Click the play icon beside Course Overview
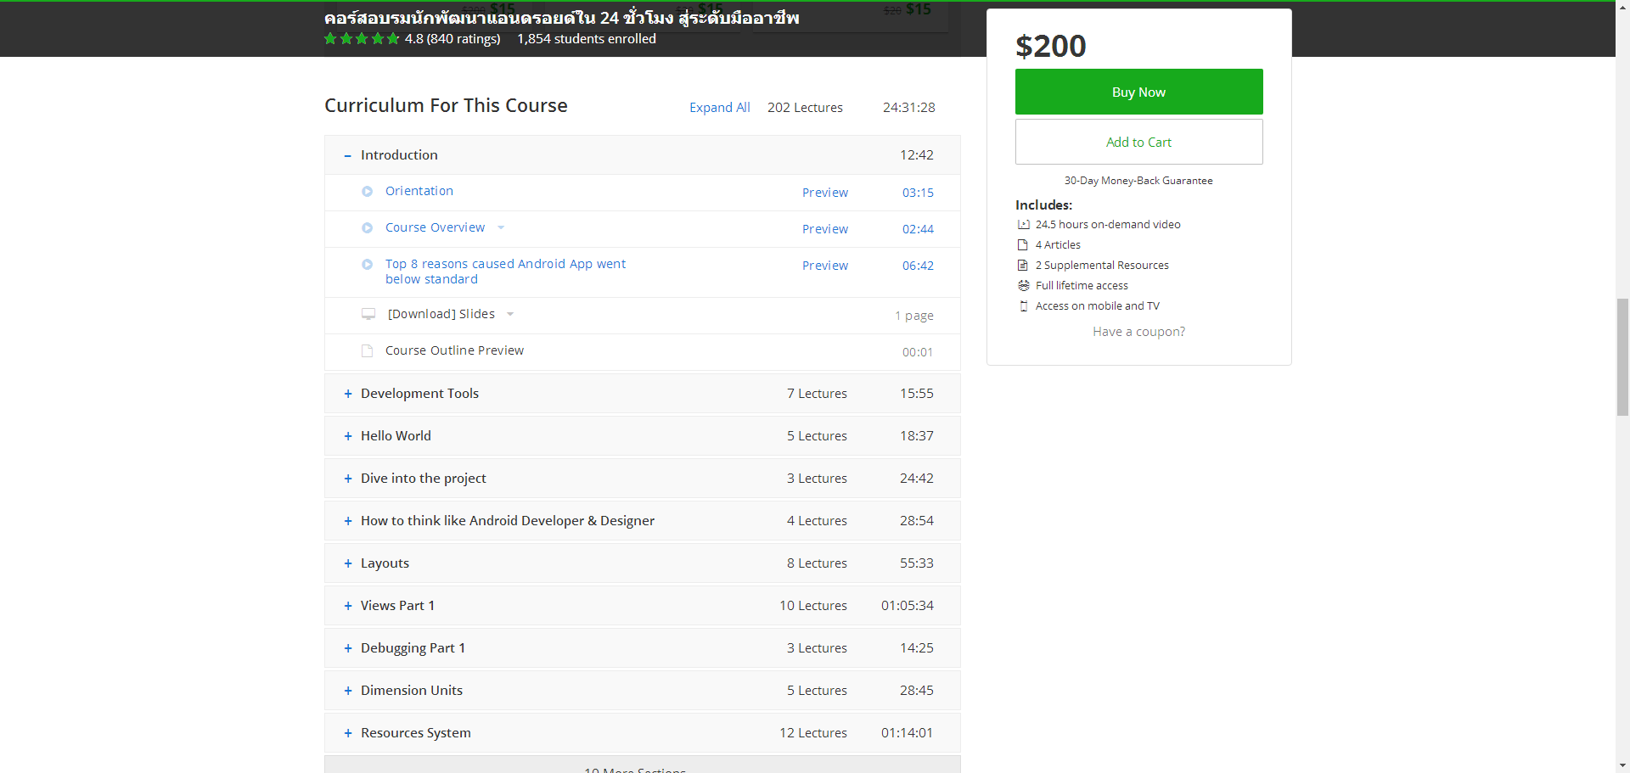The height and width of the screenshot is (773, 1630). coord(367,228)
